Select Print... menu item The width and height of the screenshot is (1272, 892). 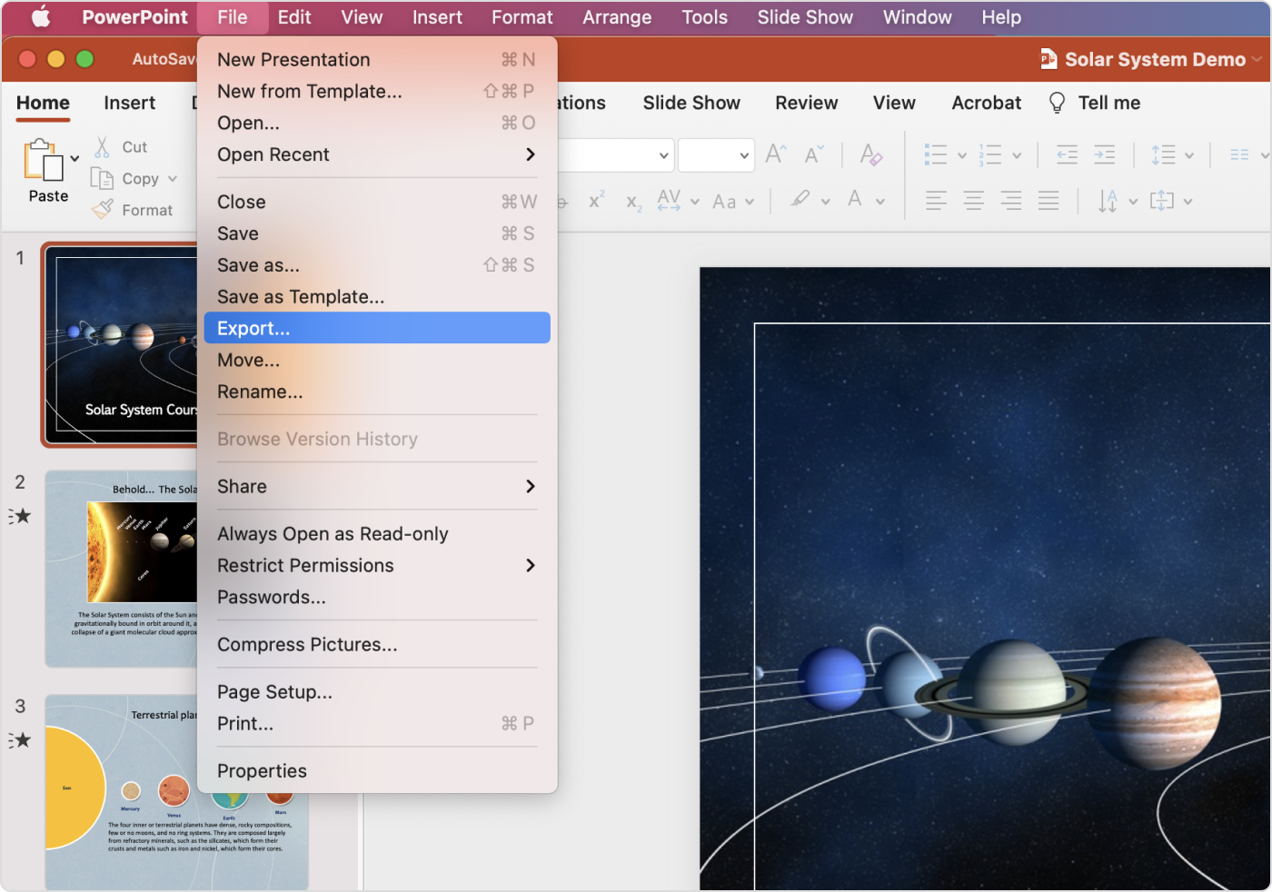pyautogui.click(x=377, y=724)
